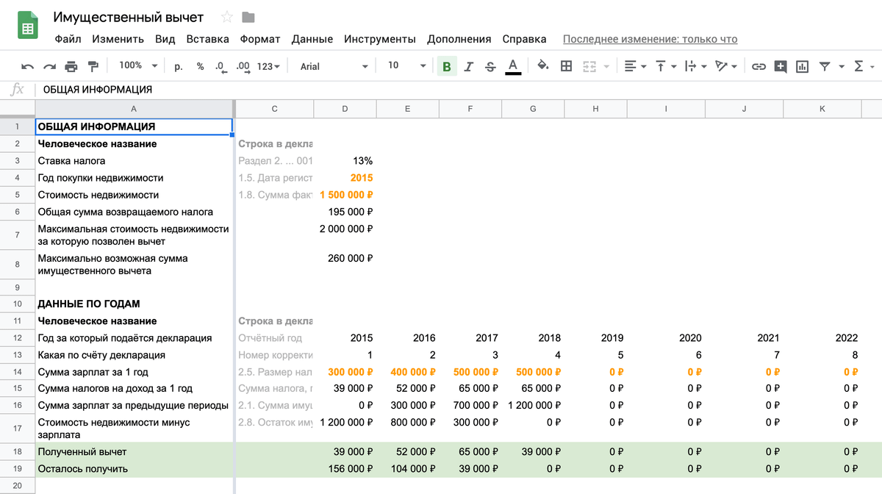Open the zoom 100% dropdown
Screen dimensions: 882x494
pyautogui.click(x=138, y=66)
